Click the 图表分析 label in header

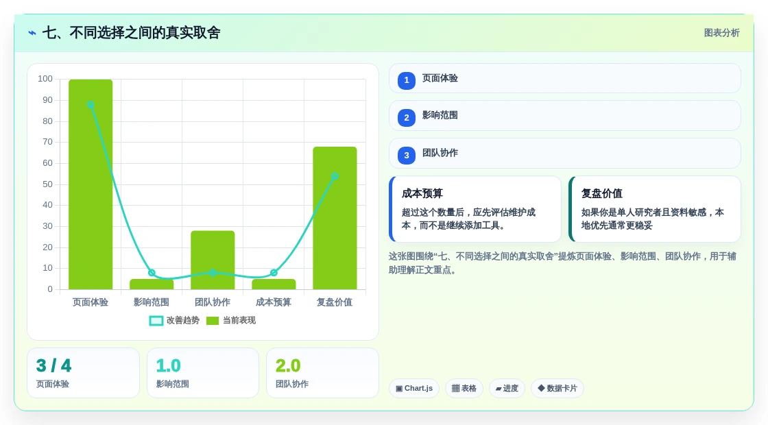(721, 33)
